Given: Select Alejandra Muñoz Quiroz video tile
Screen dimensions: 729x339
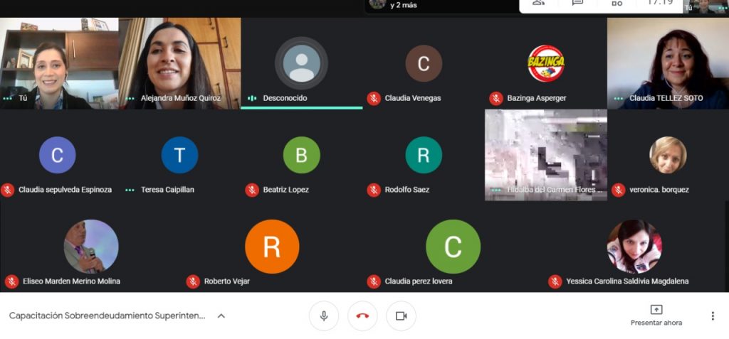Looking at the screenshot, I should [180, 63].
